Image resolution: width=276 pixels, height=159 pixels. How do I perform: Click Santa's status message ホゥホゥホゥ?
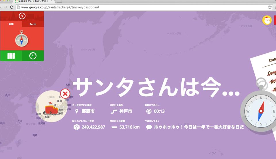(199, 127)
